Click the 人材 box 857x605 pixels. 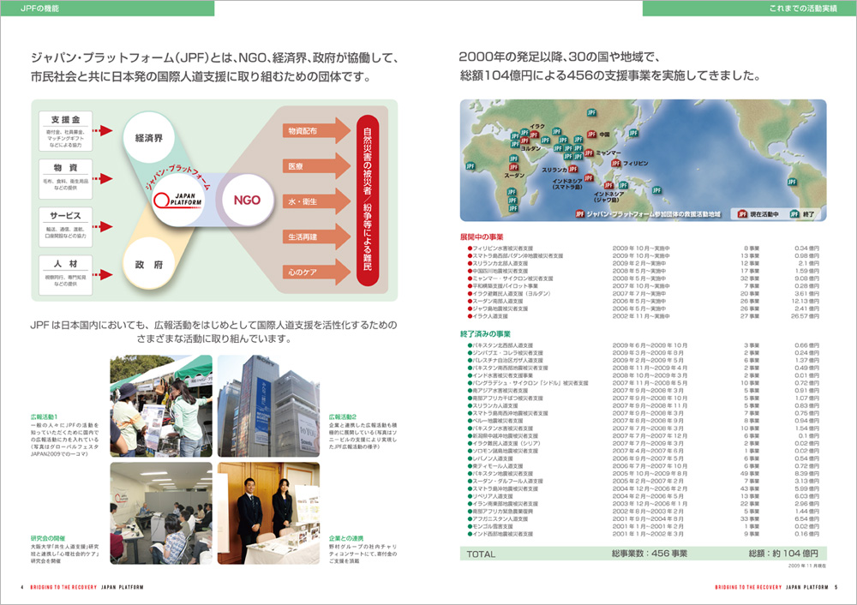coord(66,275)
